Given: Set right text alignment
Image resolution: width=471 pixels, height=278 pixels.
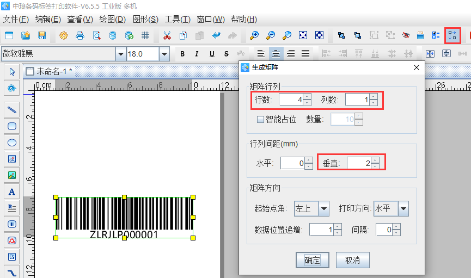Looking at the screenshot, I should tap(290, 54).
